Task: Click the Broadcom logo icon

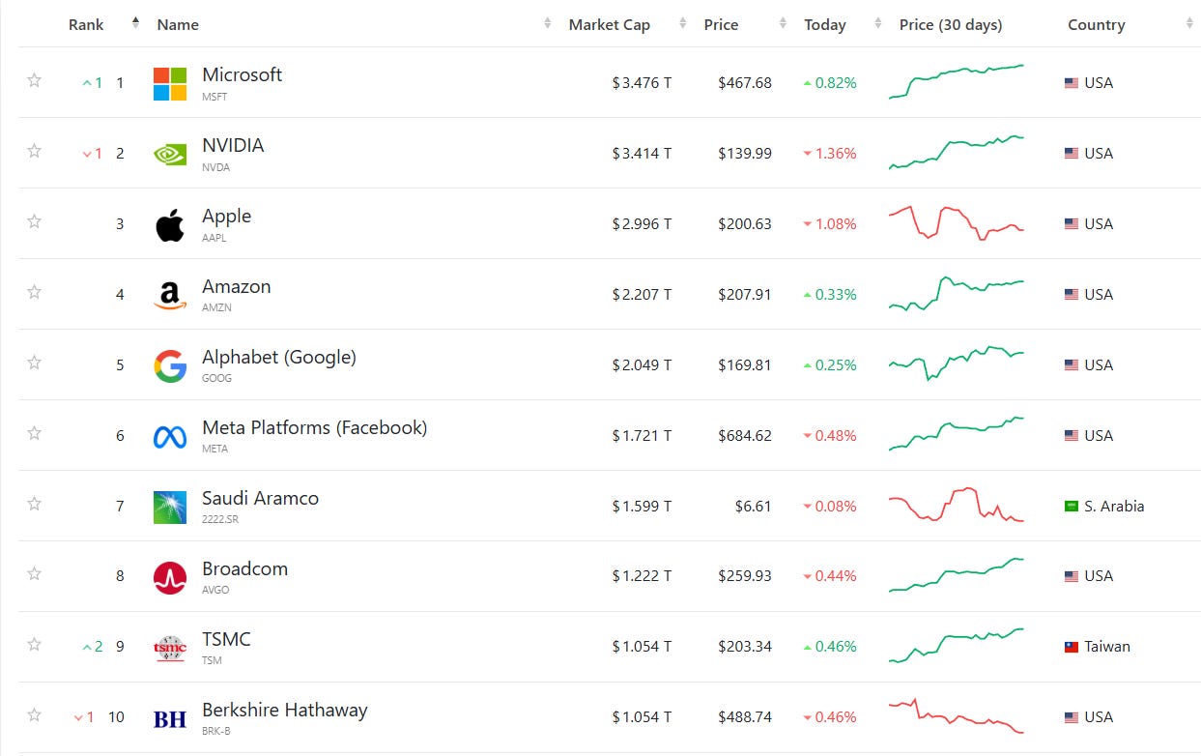Action: click(170, 577)
